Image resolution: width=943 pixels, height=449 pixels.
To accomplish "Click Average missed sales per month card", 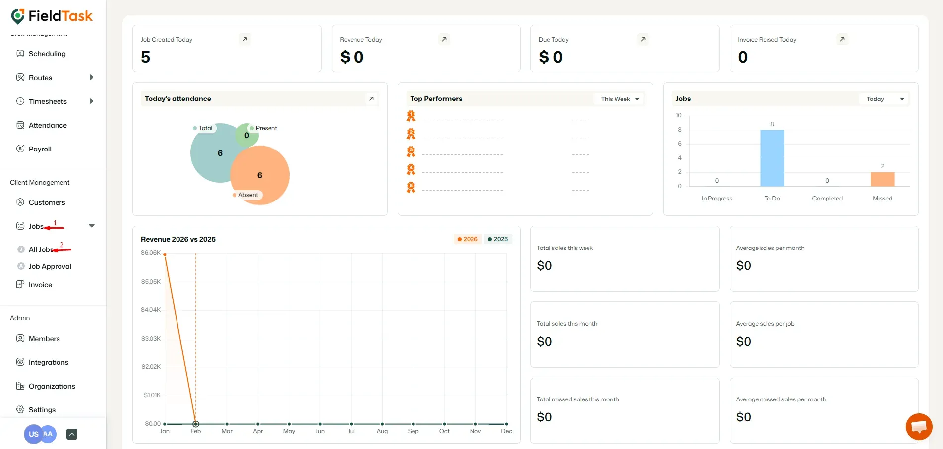I will (824, 410).
